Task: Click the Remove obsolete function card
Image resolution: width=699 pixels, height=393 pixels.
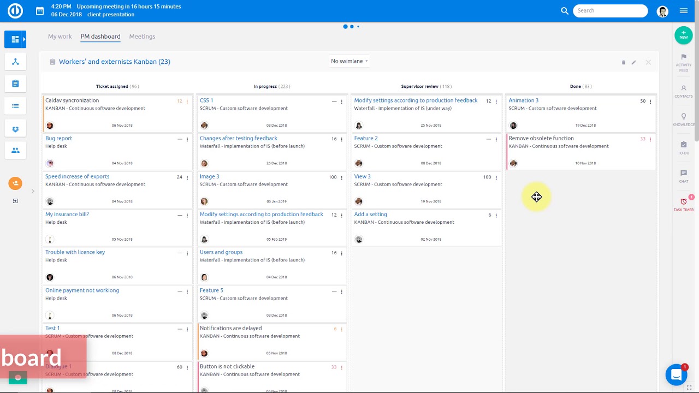Action: pyautogui.click(x=581, y=151)
